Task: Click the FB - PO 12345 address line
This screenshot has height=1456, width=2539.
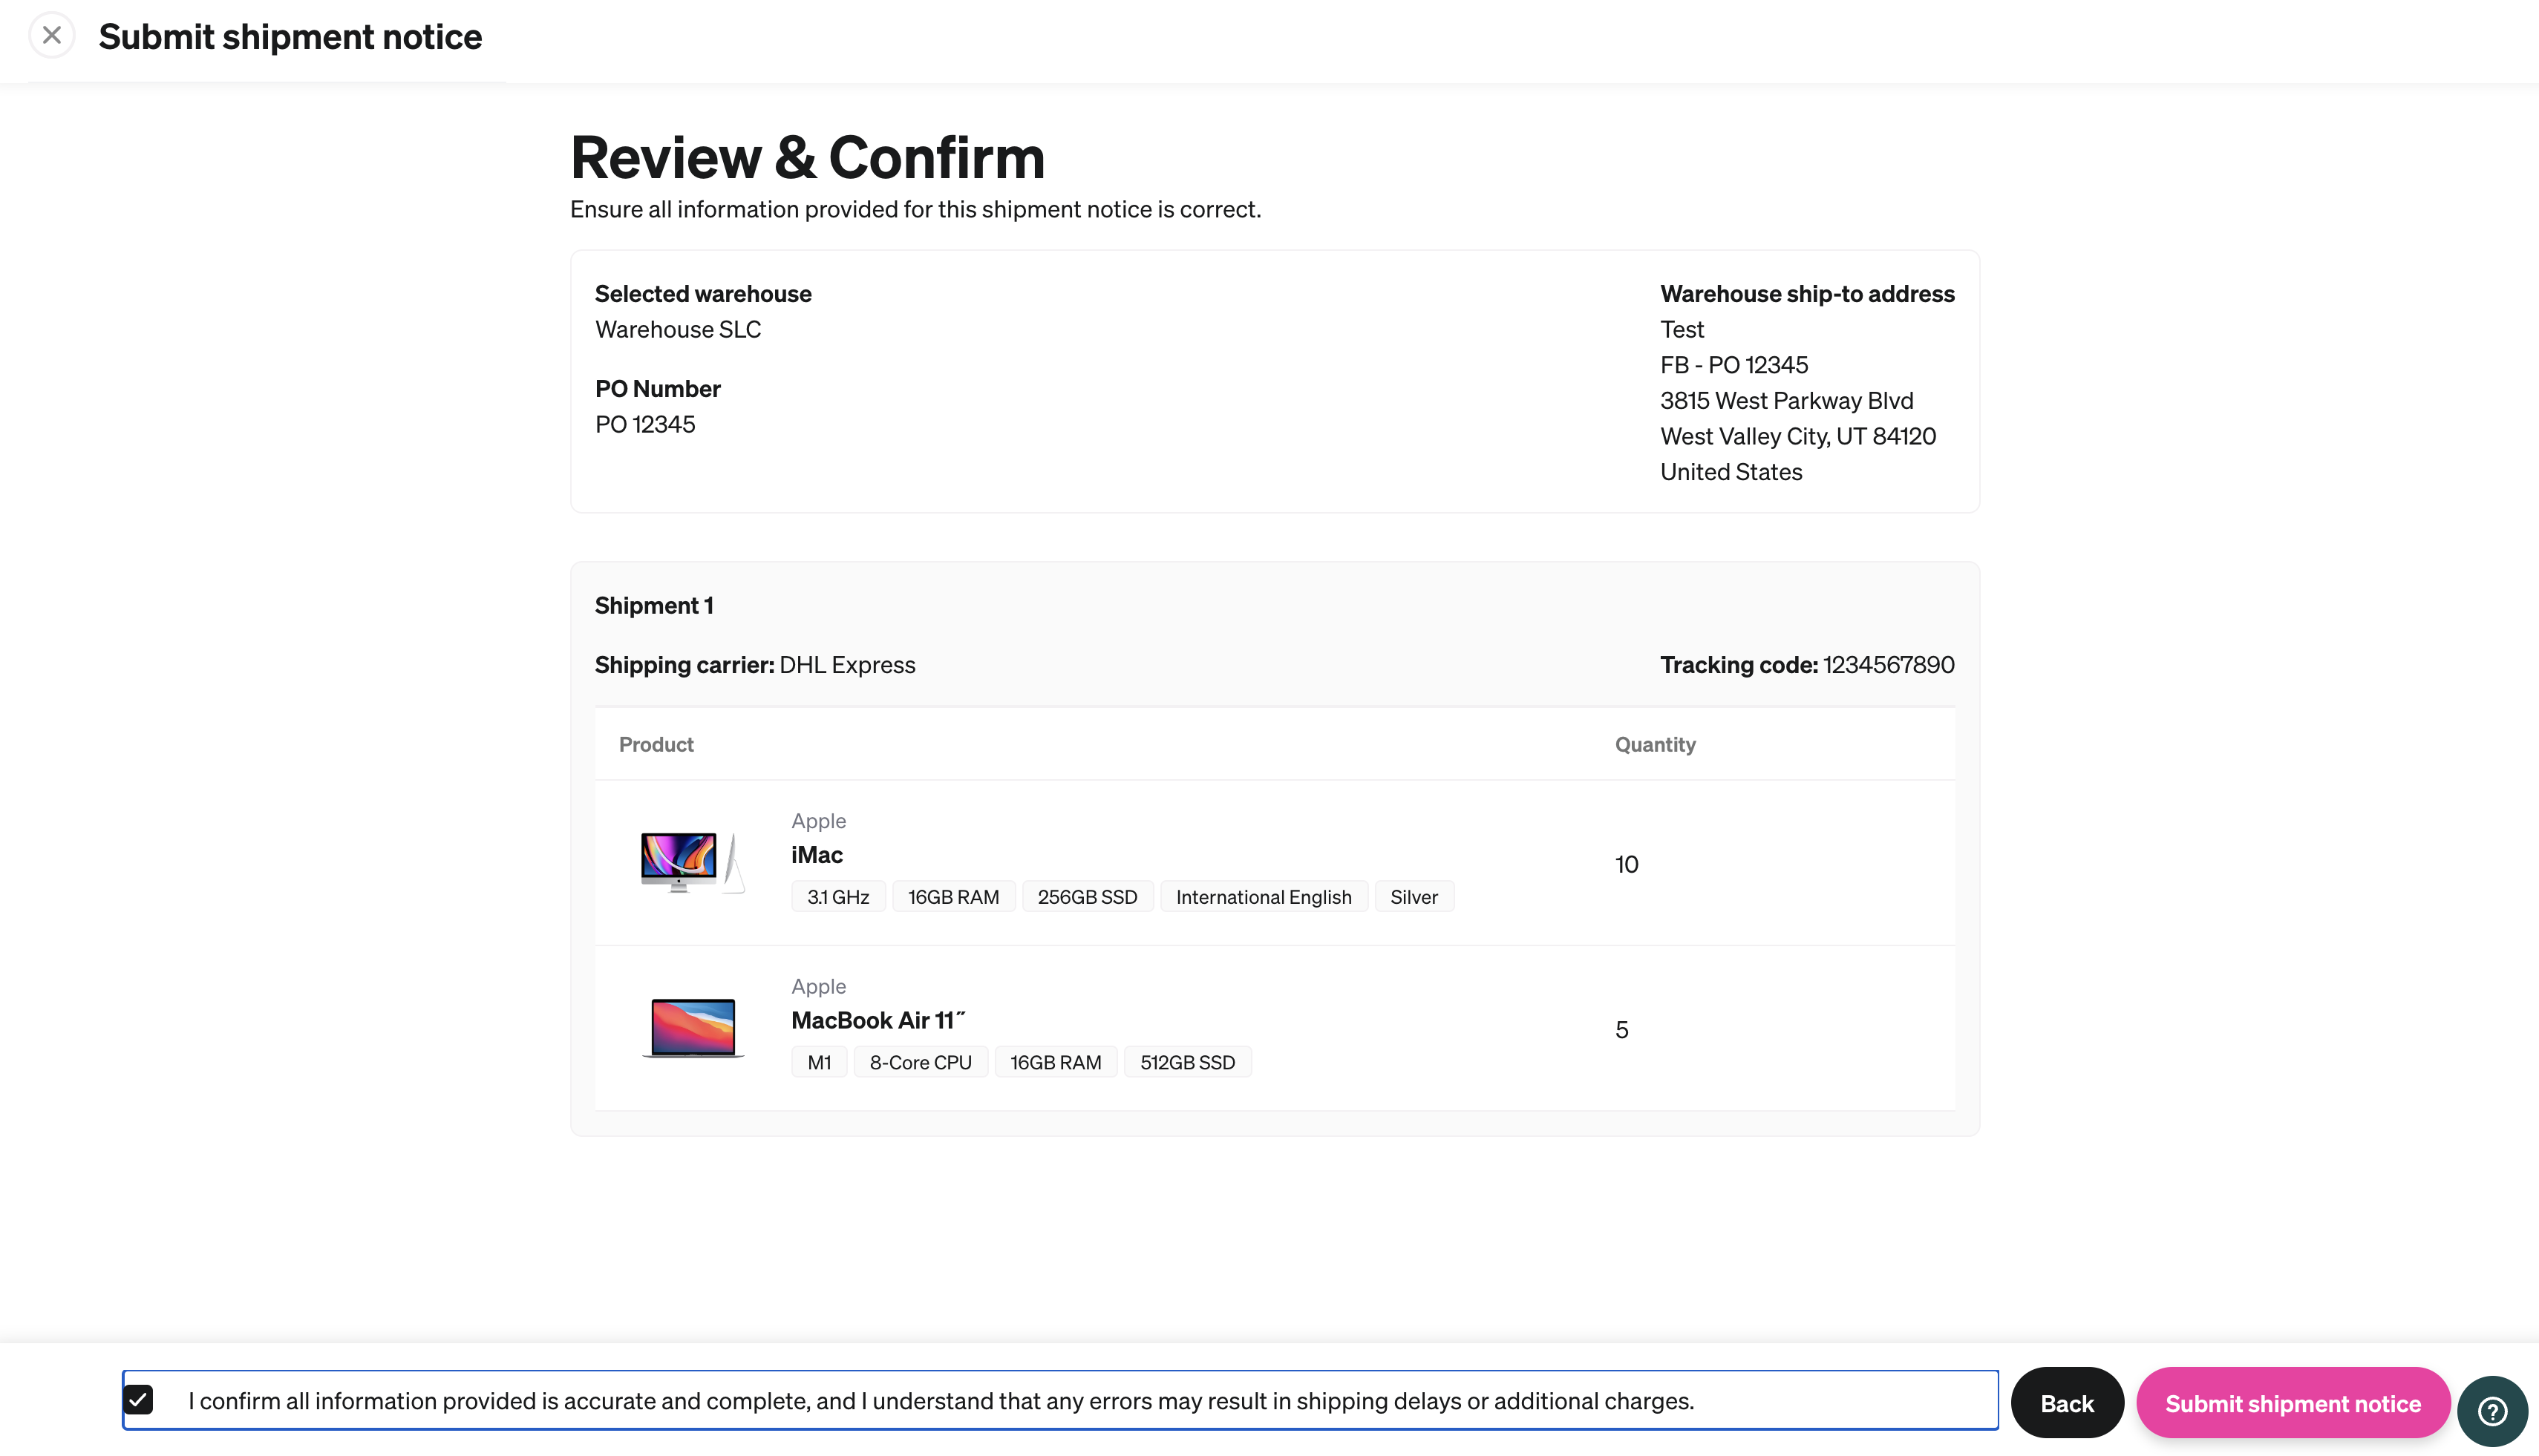Action: 1733,365
